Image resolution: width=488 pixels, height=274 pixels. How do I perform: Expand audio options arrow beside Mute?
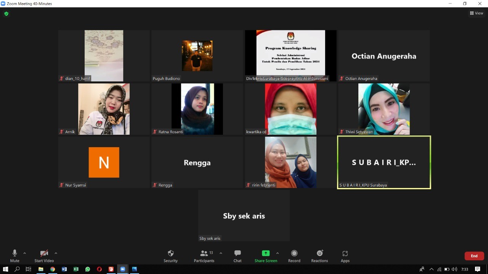click(x=25, y=253)
